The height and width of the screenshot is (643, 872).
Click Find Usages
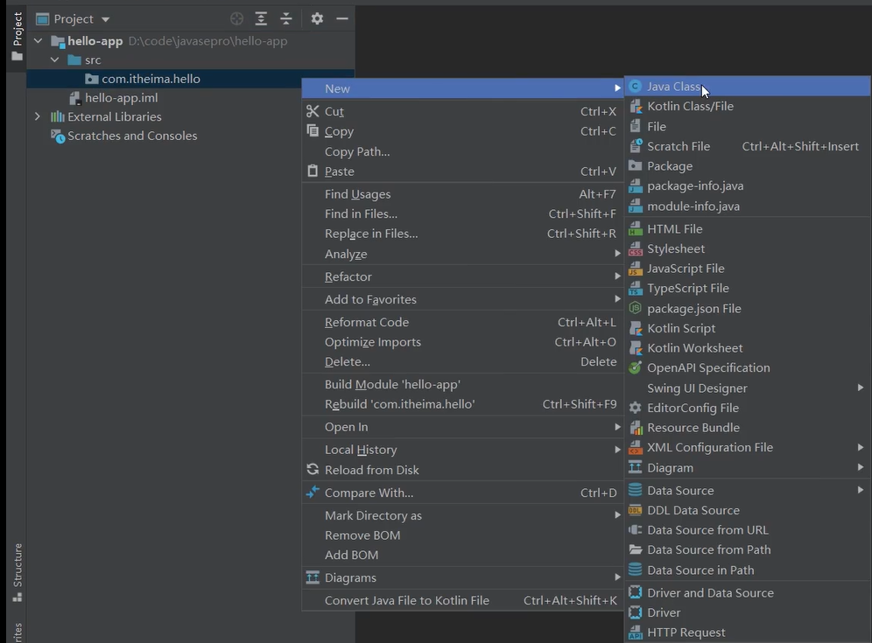pos(462,194)
